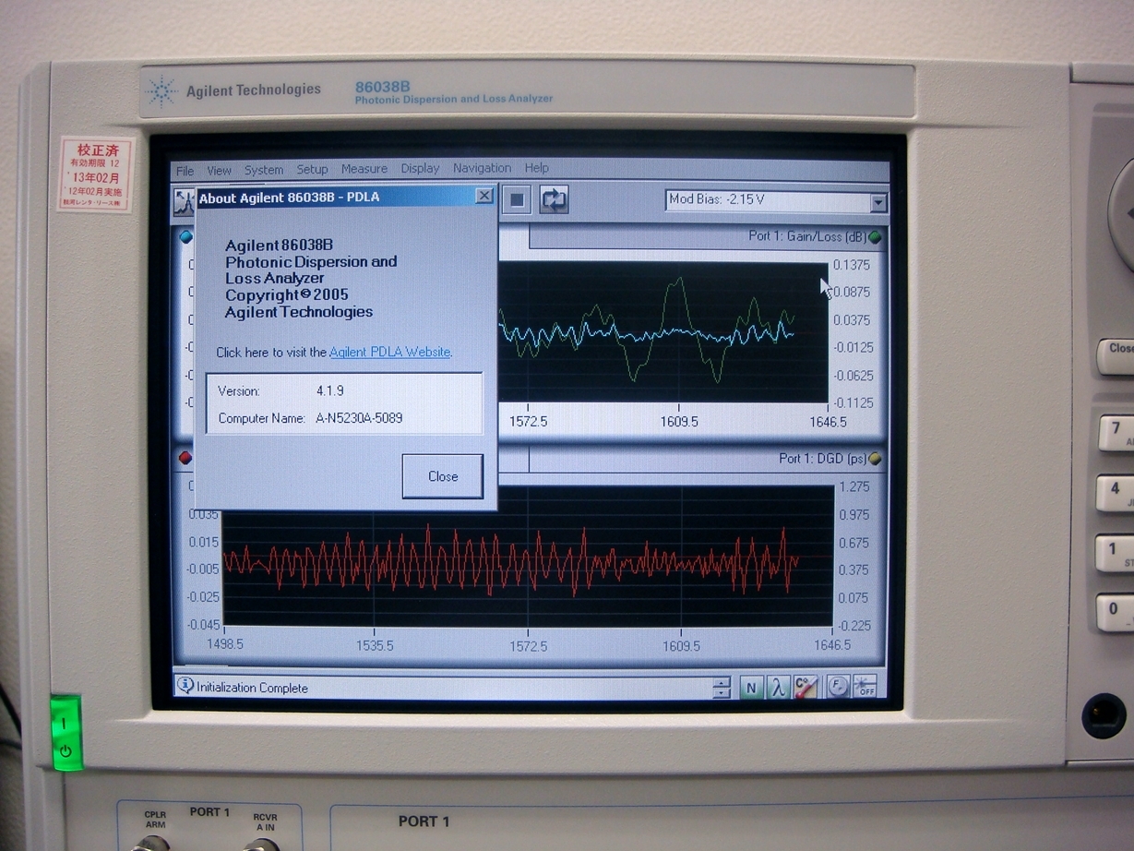
Task: Click the info icon beside Initialization Complete
Action: tap(185, 686)
